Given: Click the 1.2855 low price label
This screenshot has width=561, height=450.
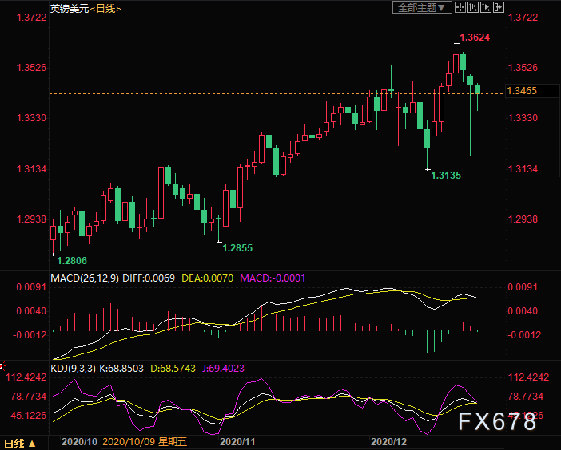Looking at the screenshot, I should [x=236, y=248].
